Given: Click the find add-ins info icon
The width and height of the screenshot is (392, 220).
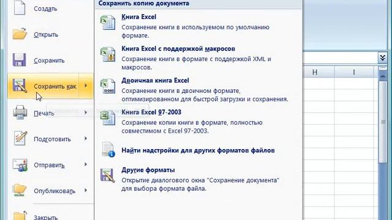Looking at the screenshot, I should tap(108, 150).
